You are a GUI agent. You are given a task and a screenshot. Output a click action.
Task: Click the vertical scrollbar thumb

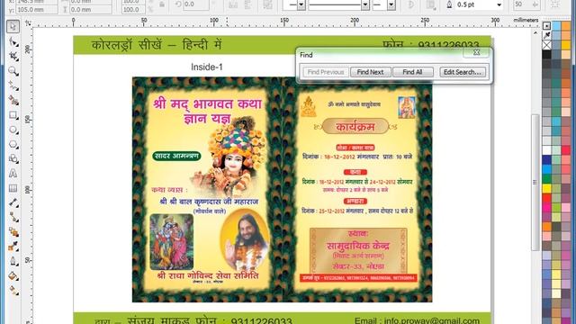(x=535, y=182)
